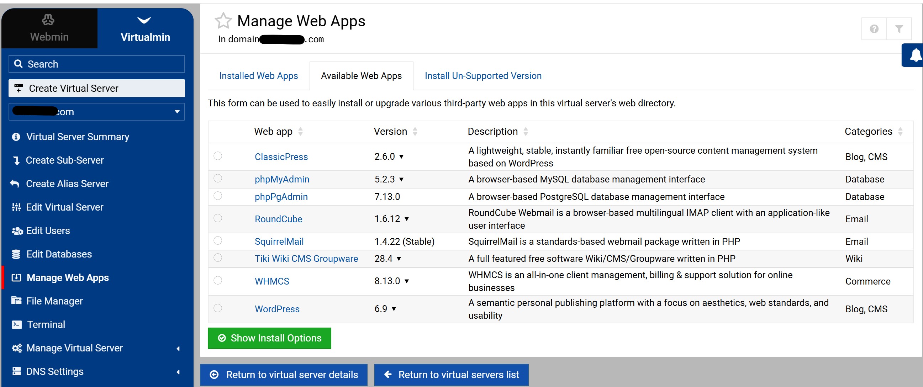Select the RoundCube radio button
Viewport: 923px width, 387px height.
[x=217, y=218]
